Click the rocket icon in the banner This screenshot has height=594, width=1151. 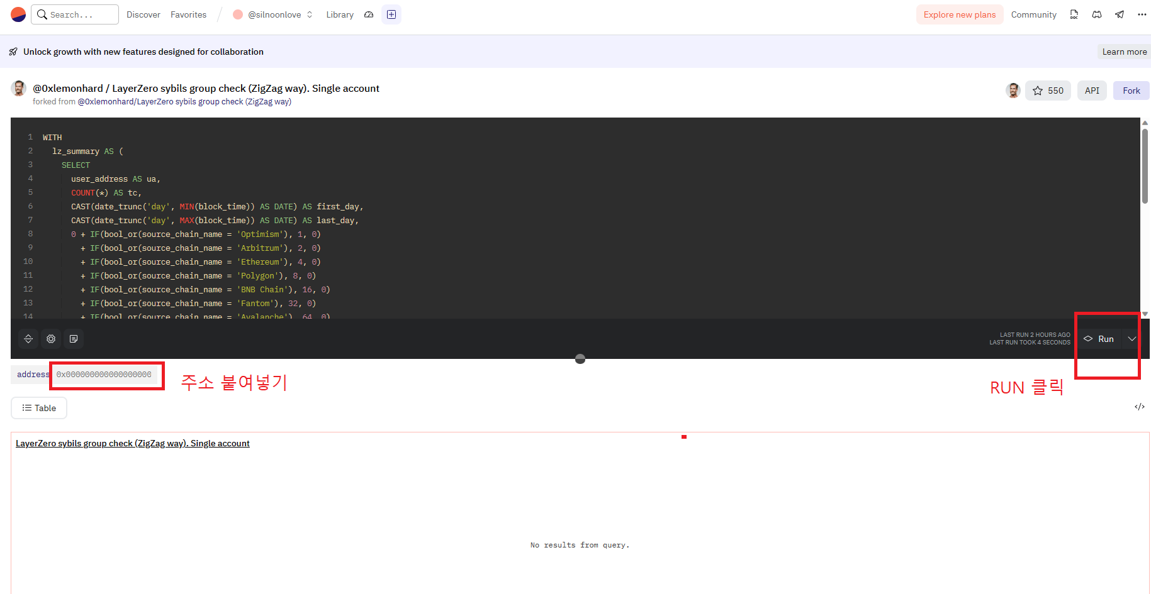[x=13, y=52]
